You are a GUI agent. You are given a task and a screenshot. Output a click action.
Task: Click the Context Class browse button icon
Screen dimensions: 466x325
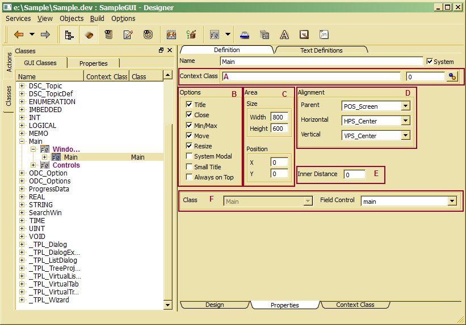452,76
